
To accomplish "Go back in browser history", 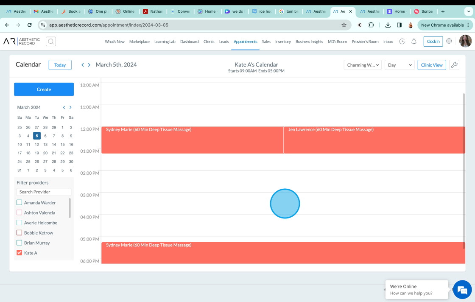I will pos(7,25).
